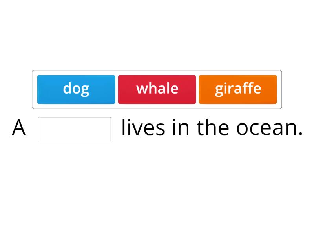Pick the red "whale" word tile
Image resolution: width=314 pixels, height=235 pixels.
coord(157,89)
